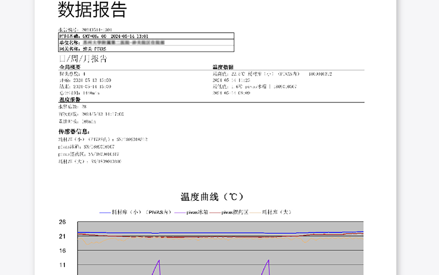This screenshot has height=275, width=439.
Task: Click the 温度数据 section header
Action: [x=223, y=67]
